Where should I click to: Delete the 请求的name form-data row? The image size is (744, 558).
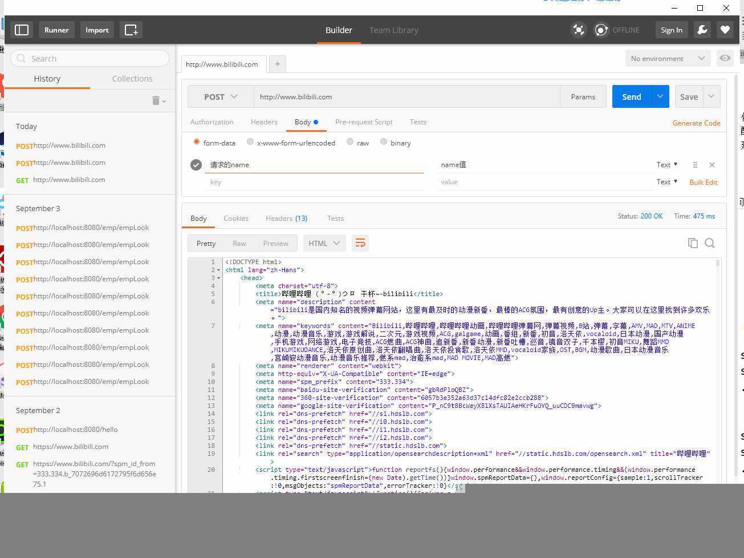[x=712, y=165]
